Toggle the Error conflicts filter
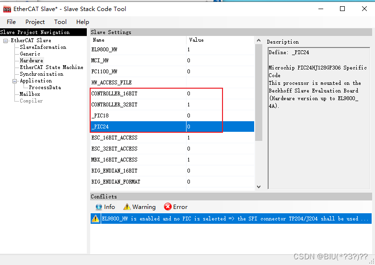Screen dimensions: 375x265 176,207
